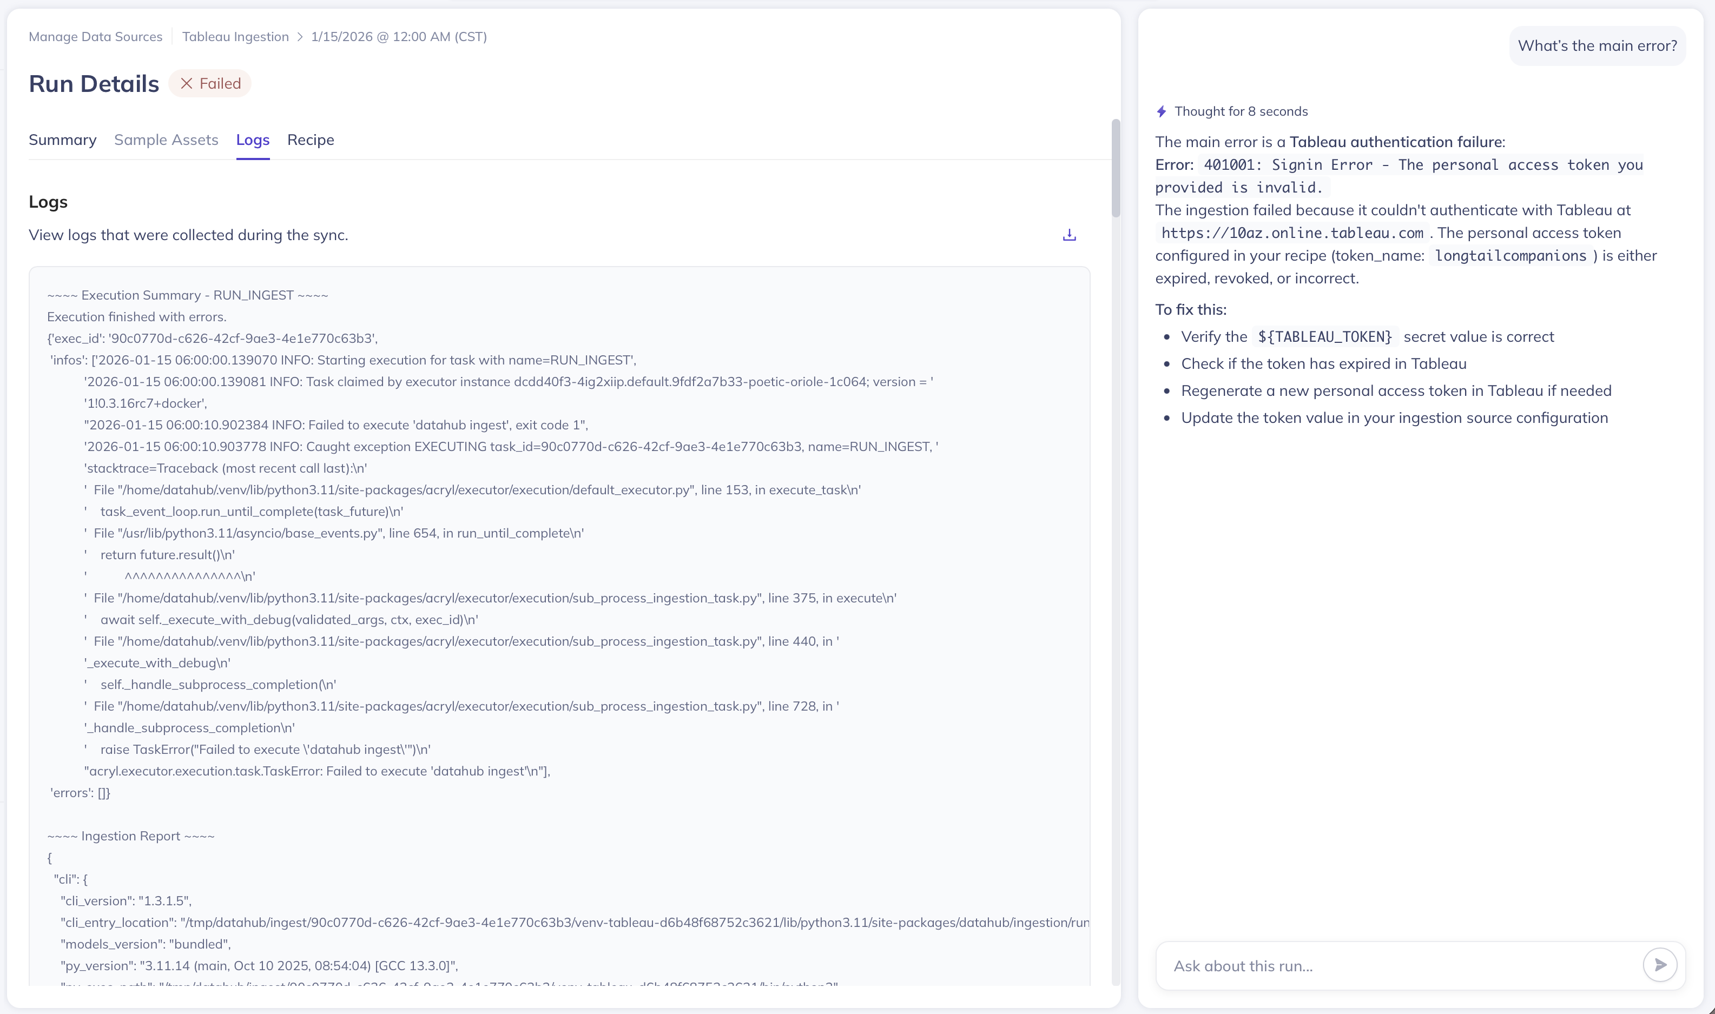The image size is (1715, 1014).
Task: Switch to the Summary tab
Action: [x=62, y=140]
